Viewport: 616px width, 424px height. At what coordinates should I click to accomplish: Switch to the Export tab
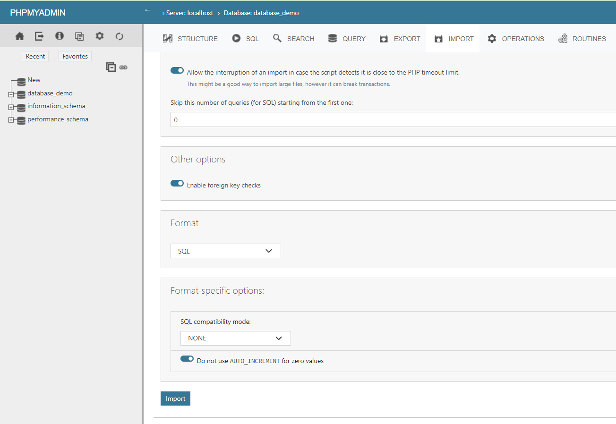pos(400,39)
